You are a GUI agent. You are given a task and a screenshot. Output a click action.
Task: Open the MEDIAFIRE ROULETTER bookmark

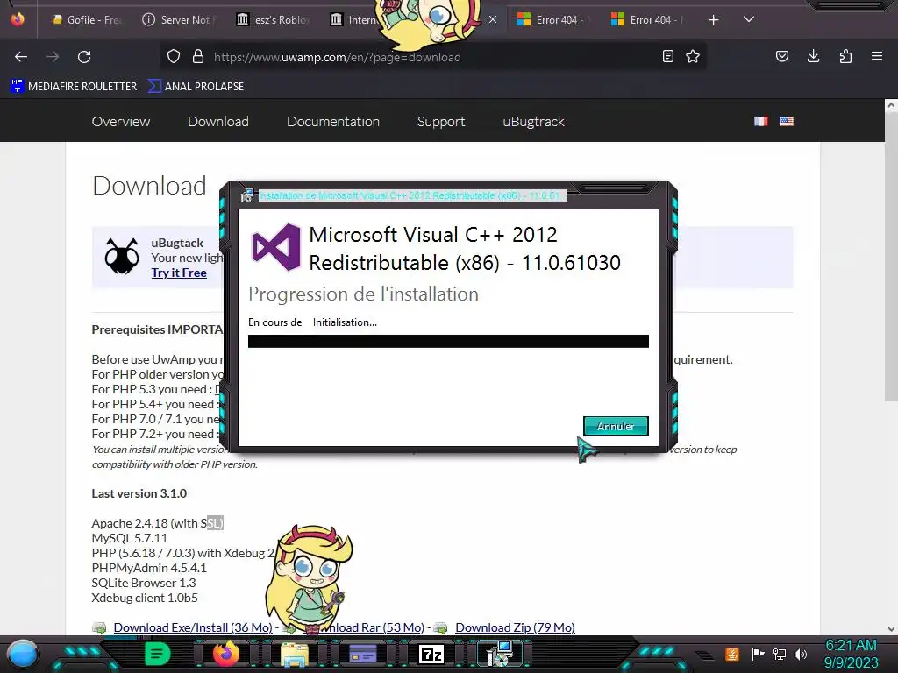[x=74, y=87]
